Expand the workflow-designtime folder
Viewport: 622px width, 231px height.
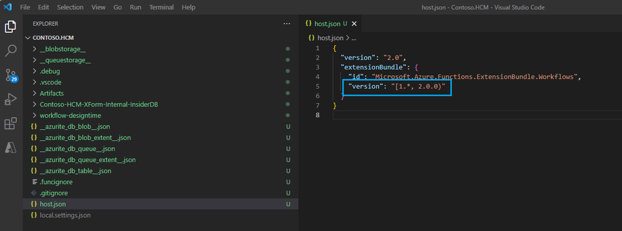point(34,115)
